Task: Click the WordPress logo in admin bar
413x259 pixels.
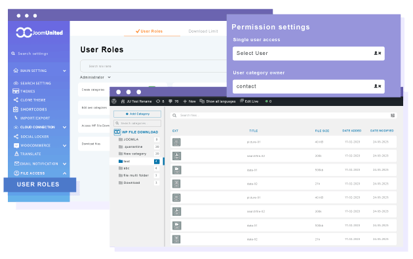Action: click(114, 101)
